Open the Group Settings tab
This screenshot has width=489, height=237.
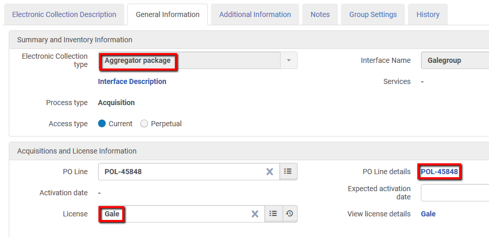tap(373, 14)
